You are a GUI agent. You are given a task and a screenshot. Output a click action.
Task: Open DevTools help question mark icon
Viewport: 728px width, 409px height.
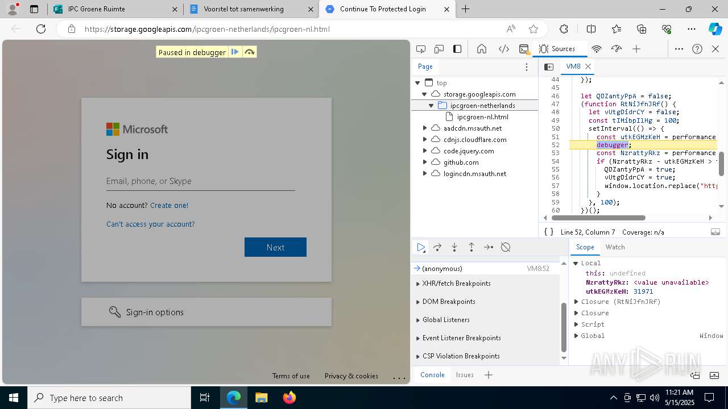[697, 49]
